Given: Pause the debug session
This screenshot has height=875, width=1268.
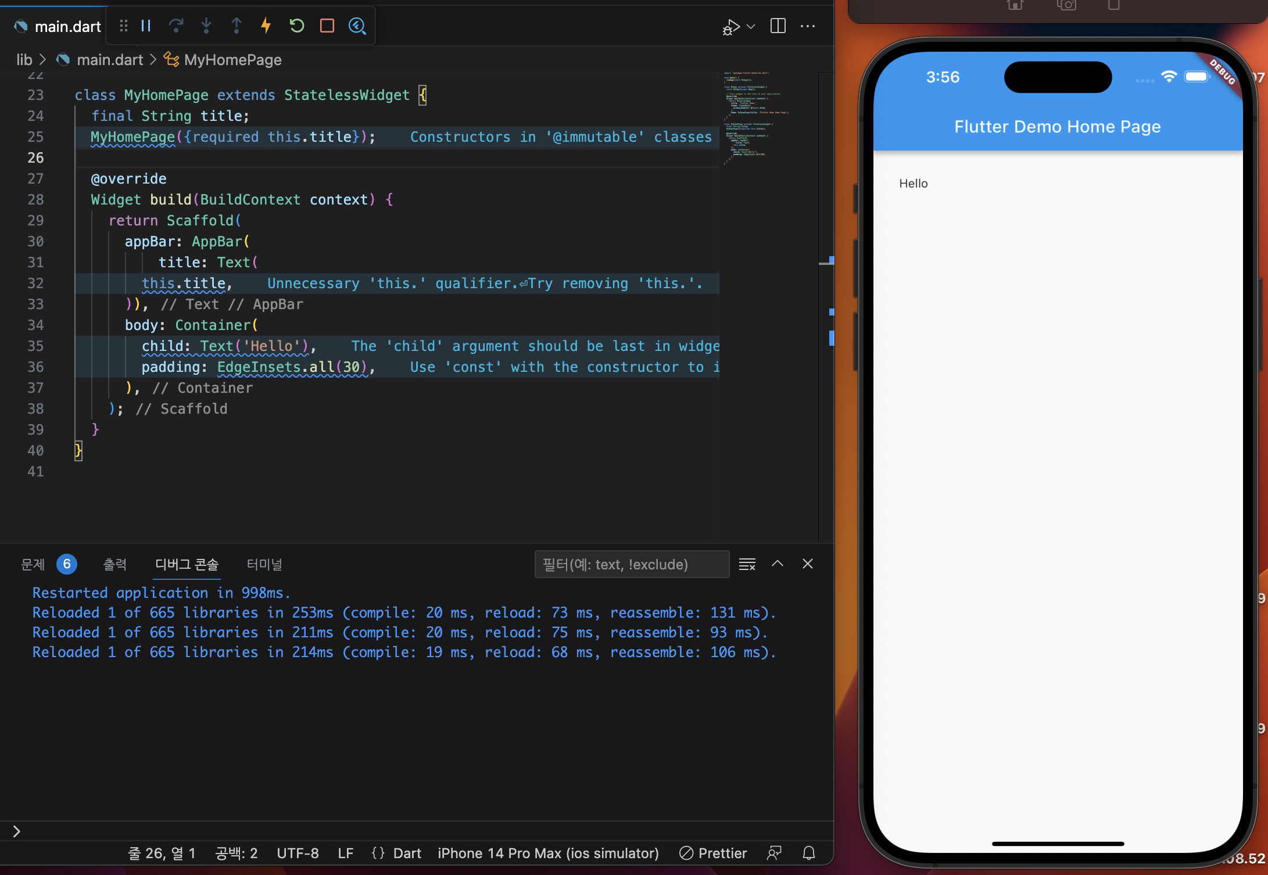Looking at the screenshot, I should pos(146,26).
